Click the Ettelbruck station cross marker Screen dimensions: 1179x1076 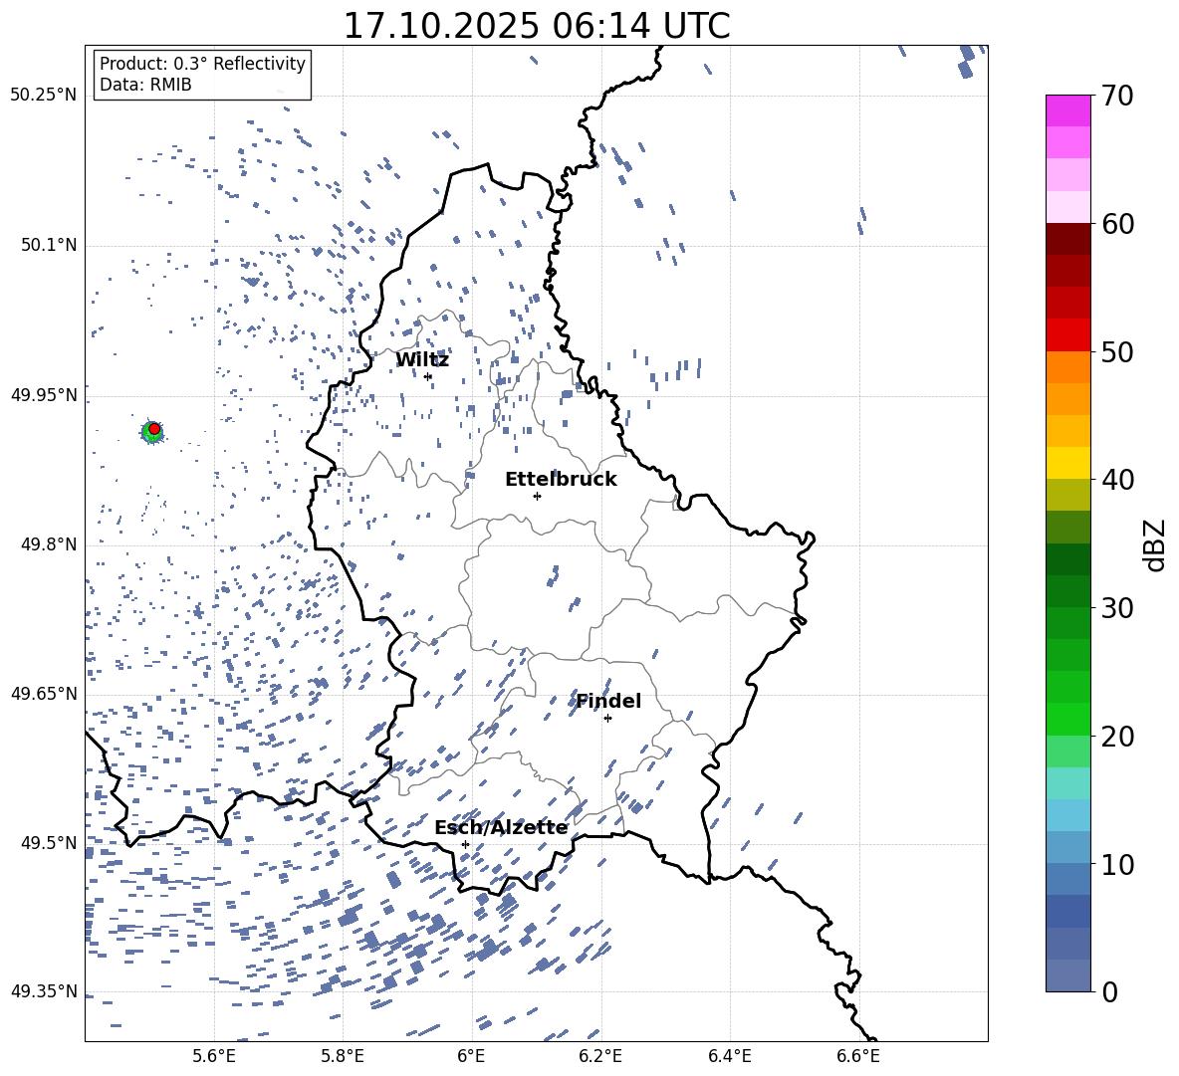(537, 496)
